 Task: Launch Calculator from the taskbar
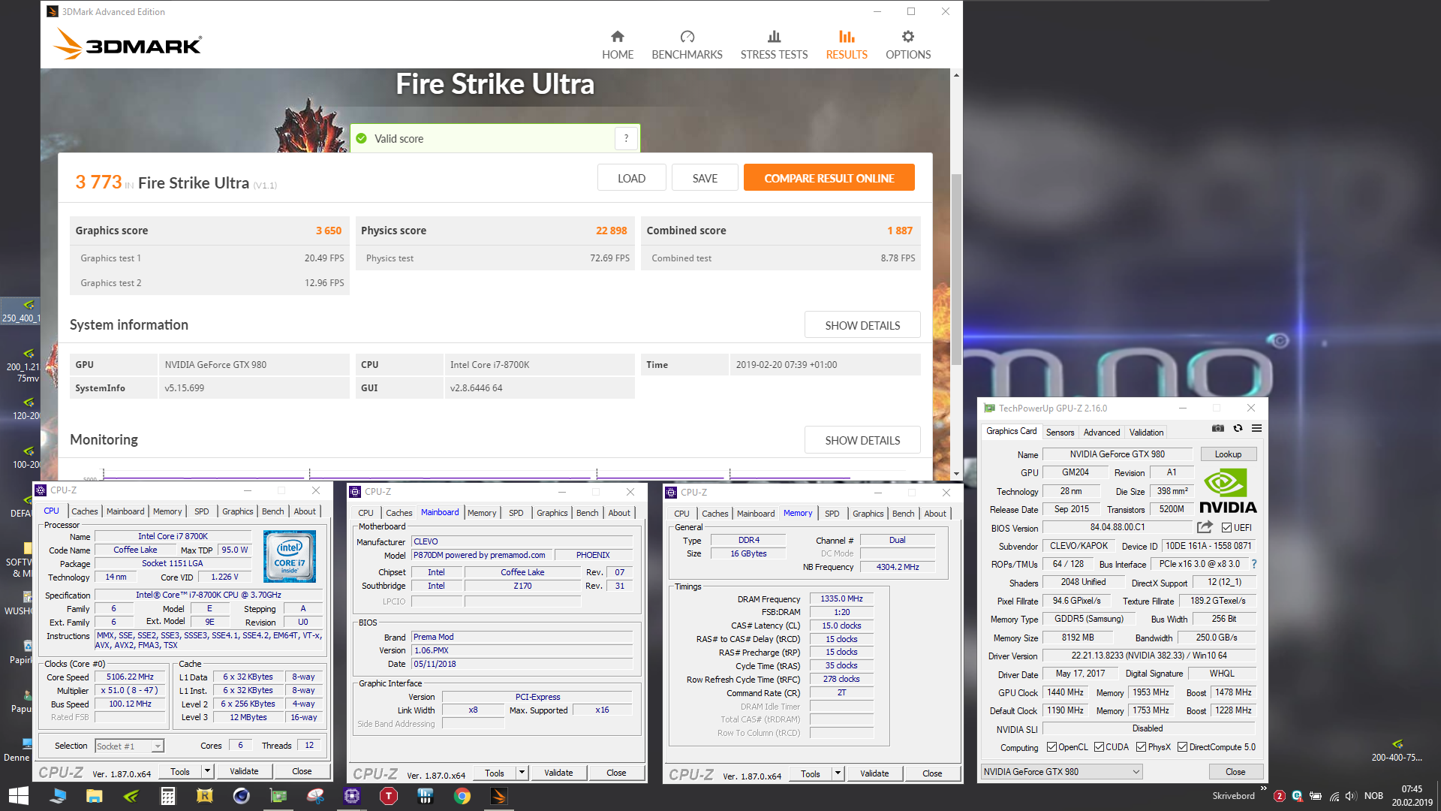pyautogui.click(x=167, y=796)
